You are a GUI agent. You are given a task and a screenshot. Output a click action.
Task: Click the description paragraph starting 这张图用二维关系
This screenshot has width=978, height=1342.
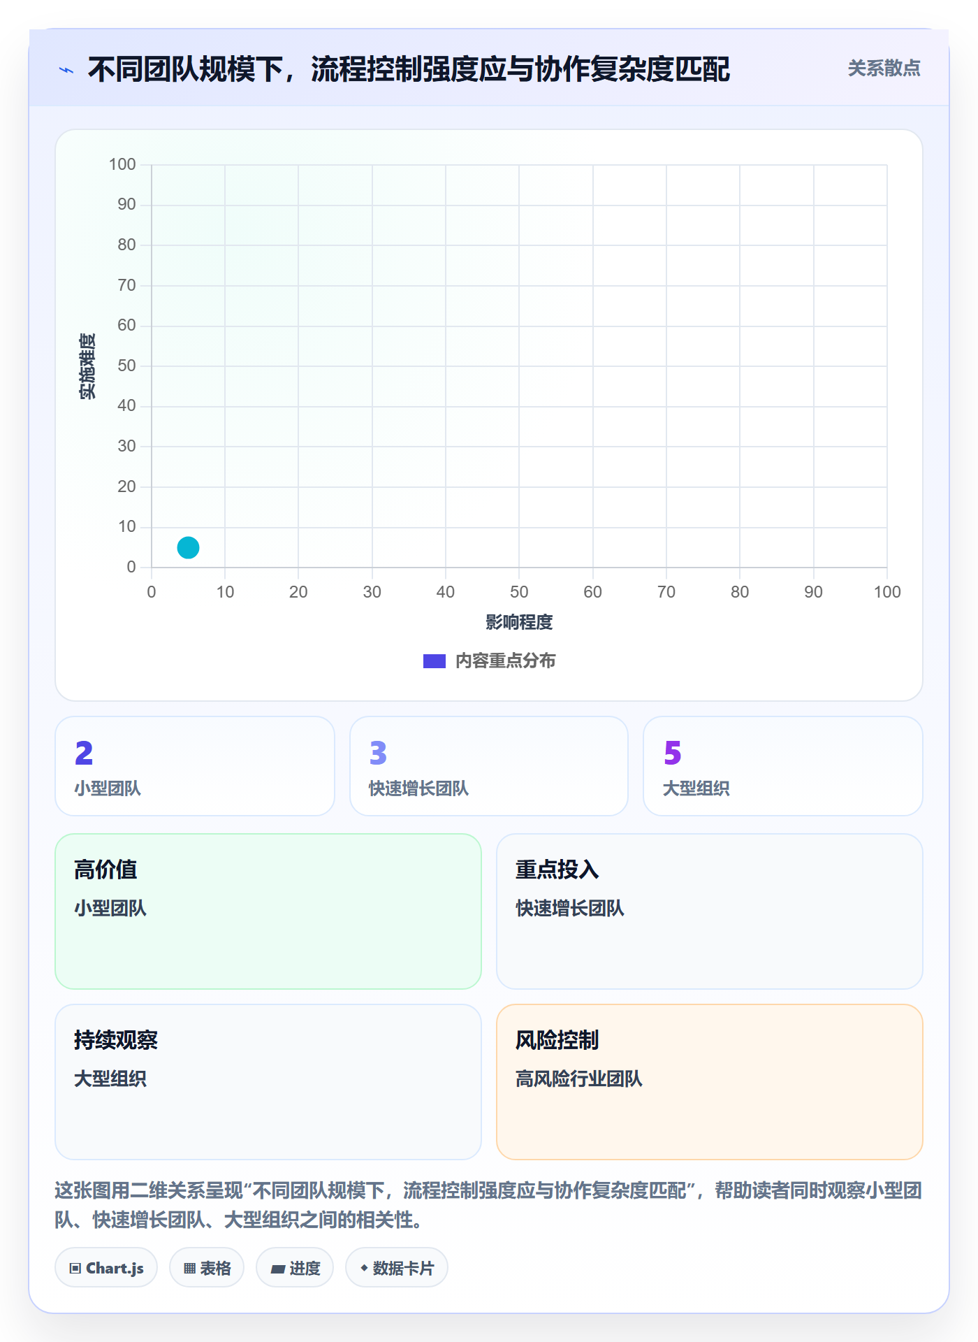pyautogui.click(x=488, y=1205)
